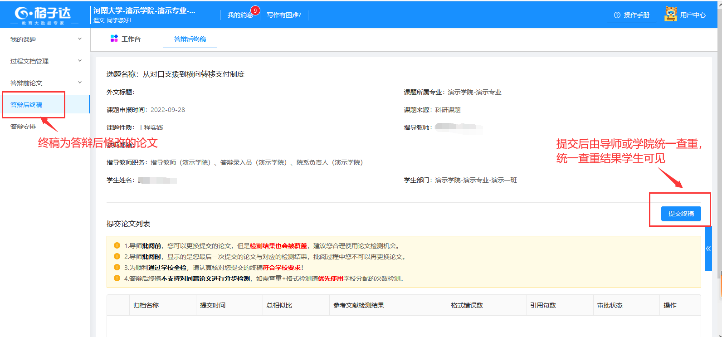The image size is (722, 337).
Task: Select the 答辩后终稿 tab
Action: (190, 39)
